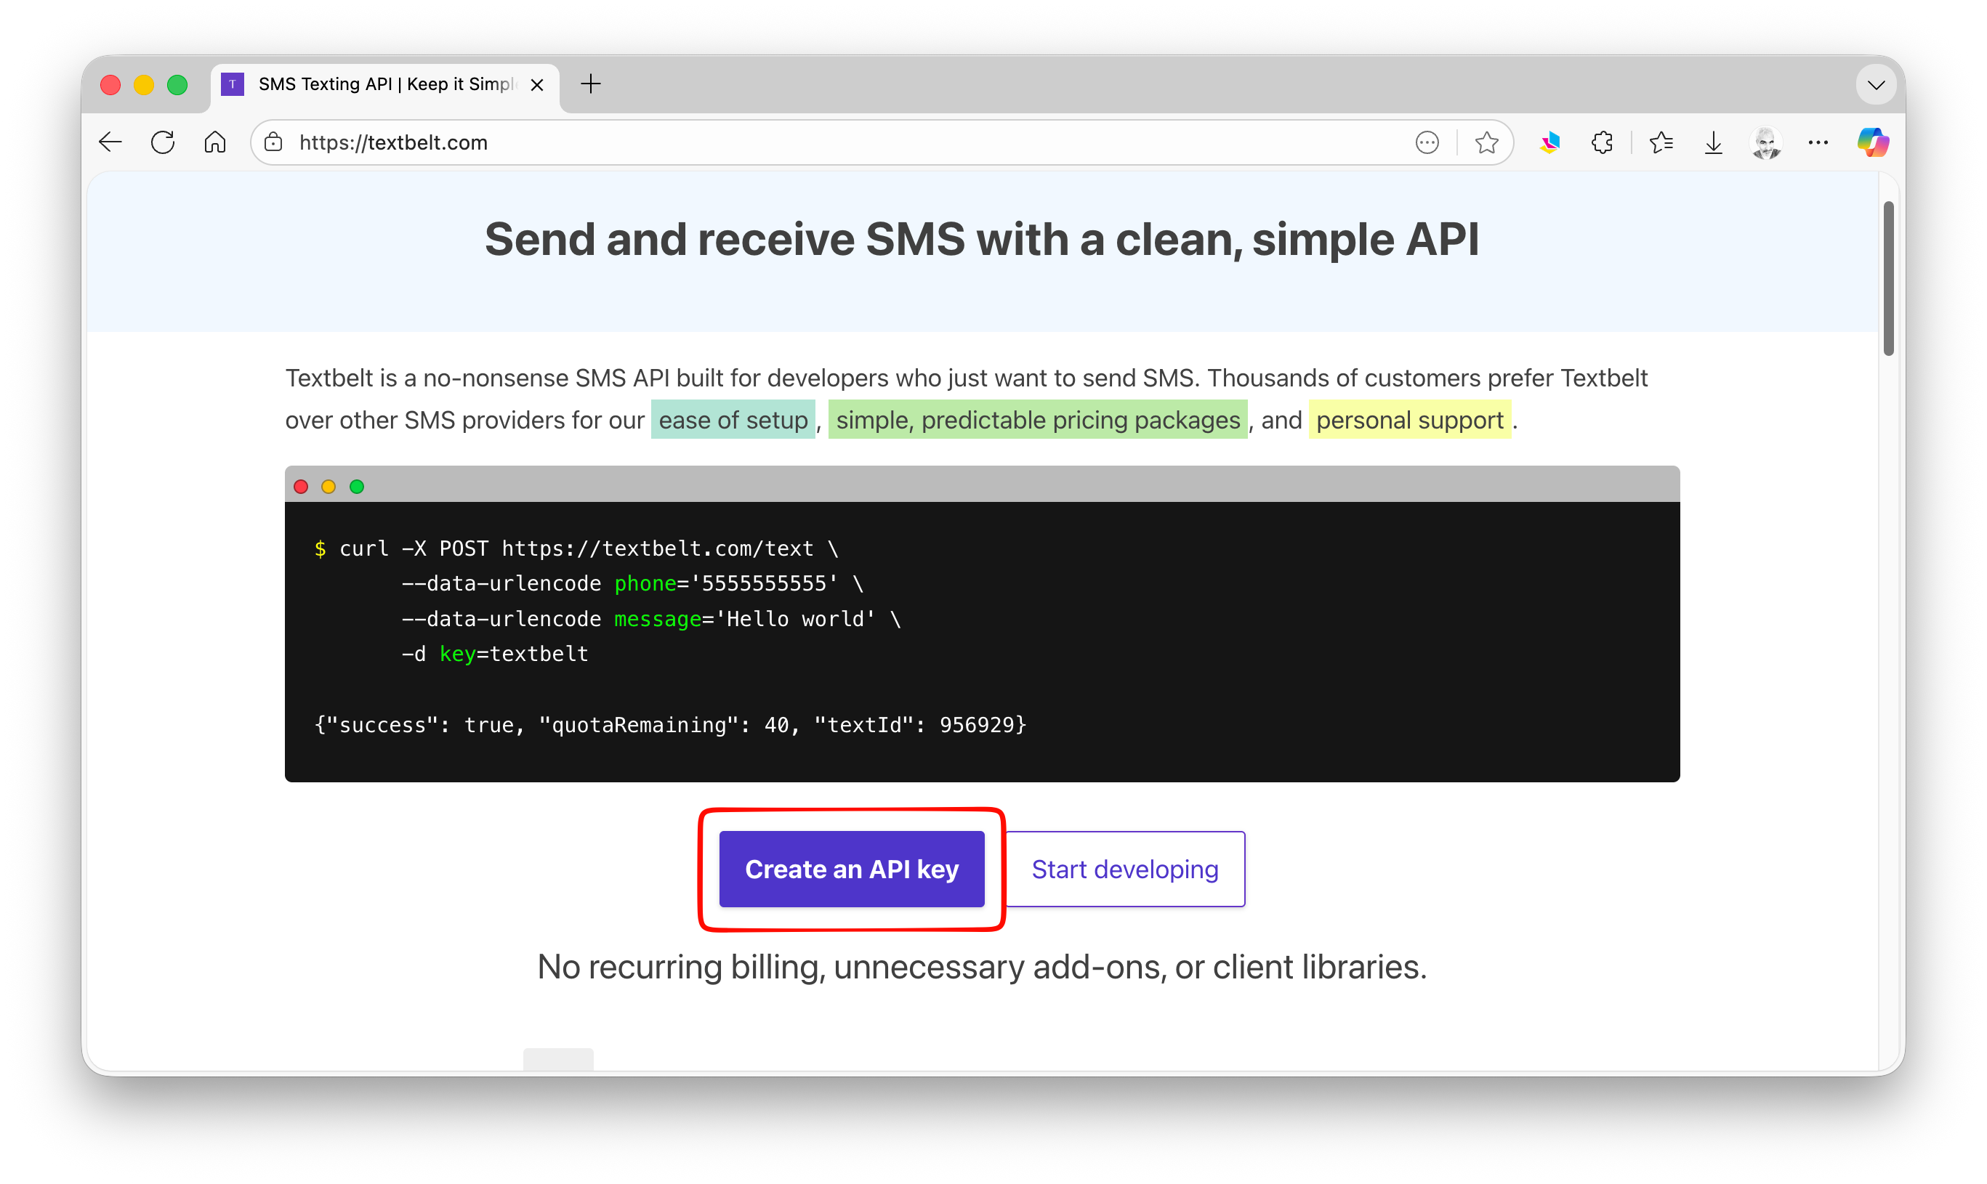Close the SMS Texting API tab
This screenshot has width=1987, height=1184.
[x=537, y=84]
